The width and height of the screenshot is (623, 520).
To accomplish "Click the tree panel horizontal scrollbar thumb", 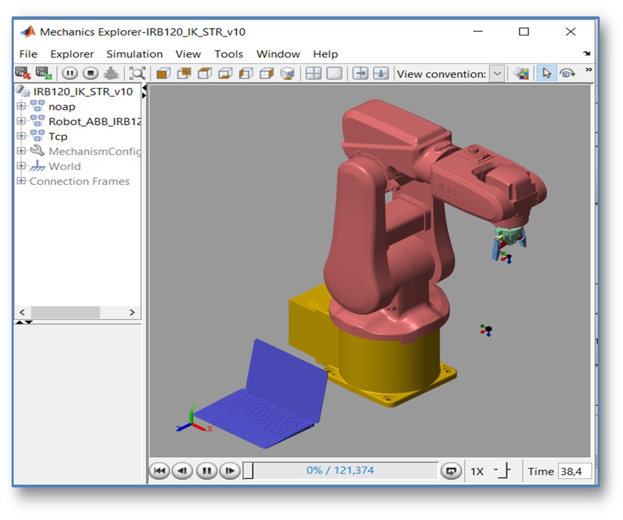I will pos(65,312).
